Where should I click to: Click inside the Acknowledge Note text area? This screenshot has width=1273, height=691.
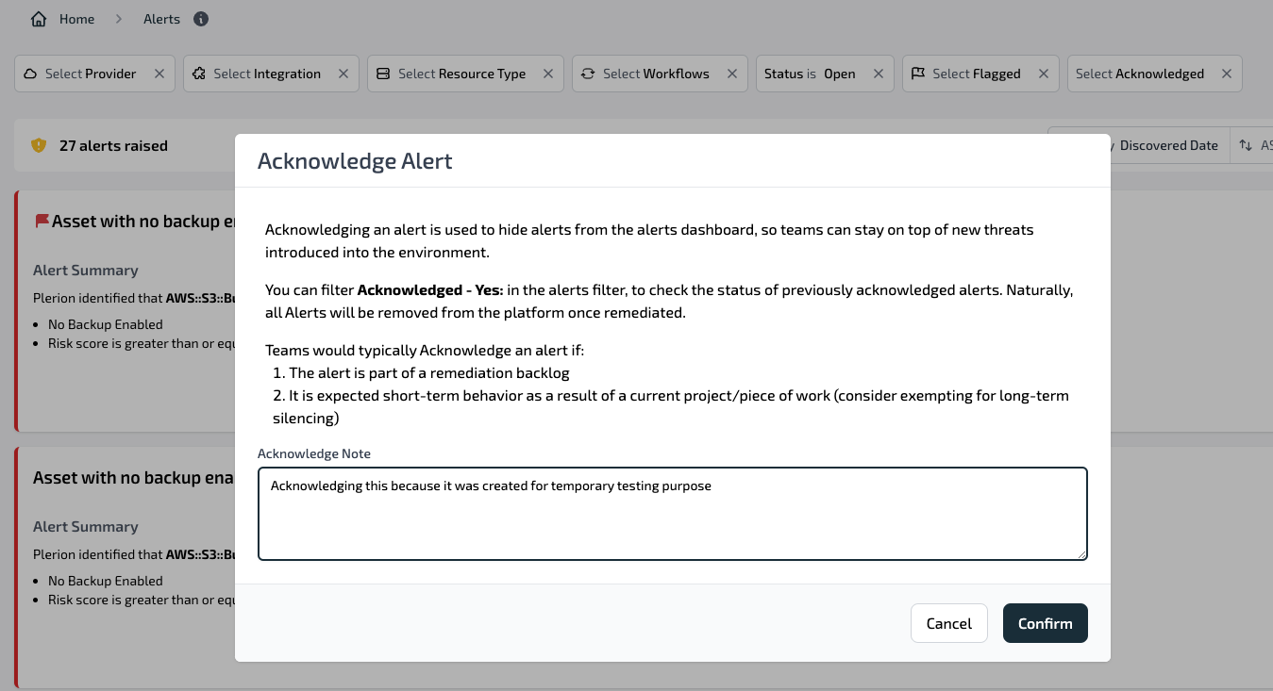click(673, 514)
